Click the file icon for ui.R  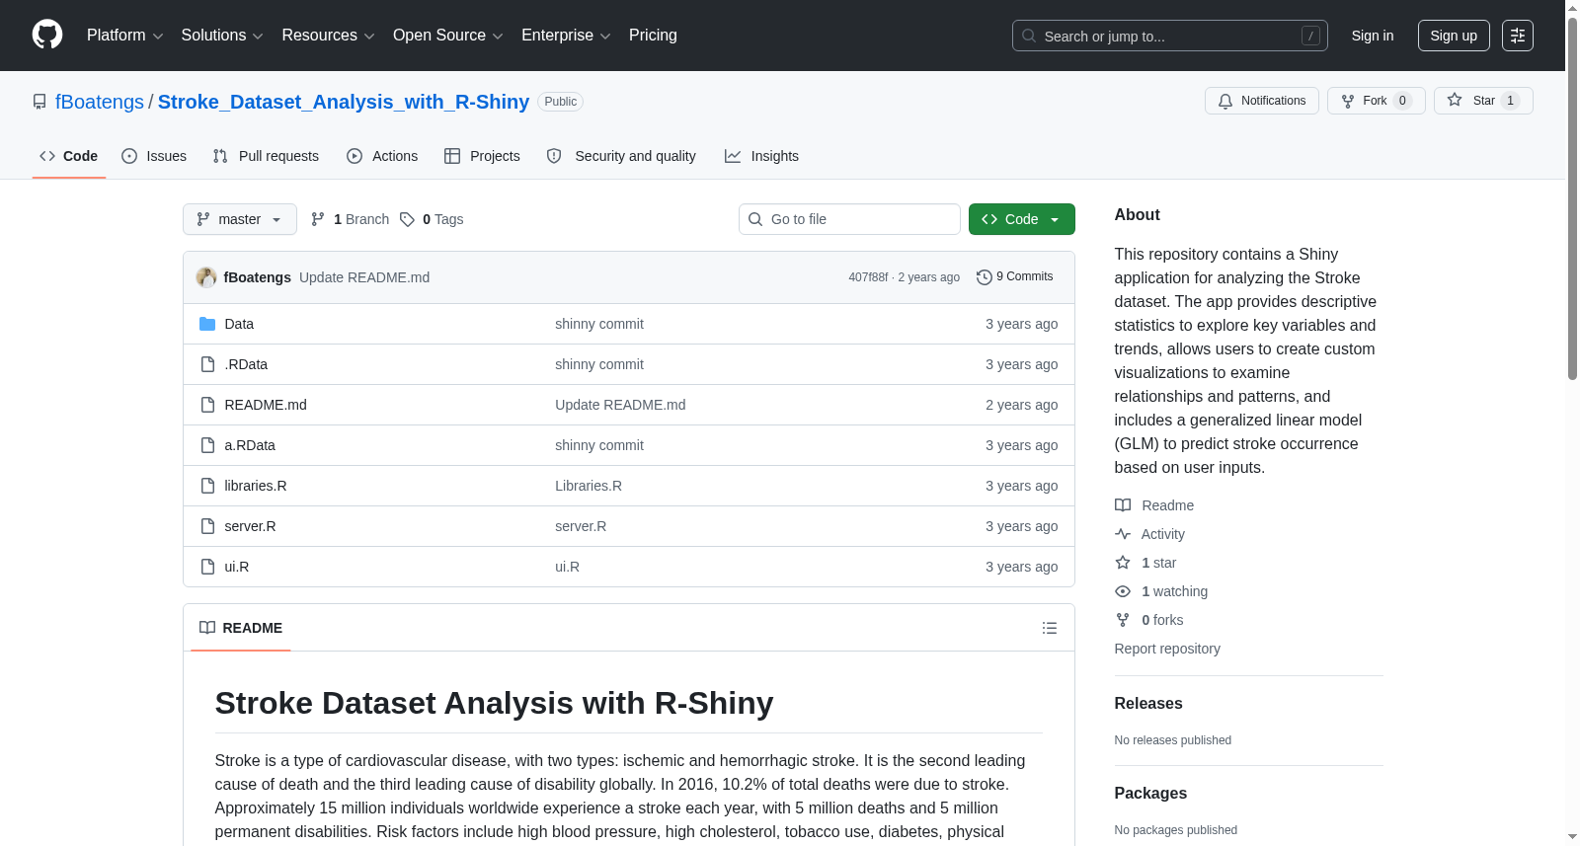pyautogui.click(x=207, y=567)
